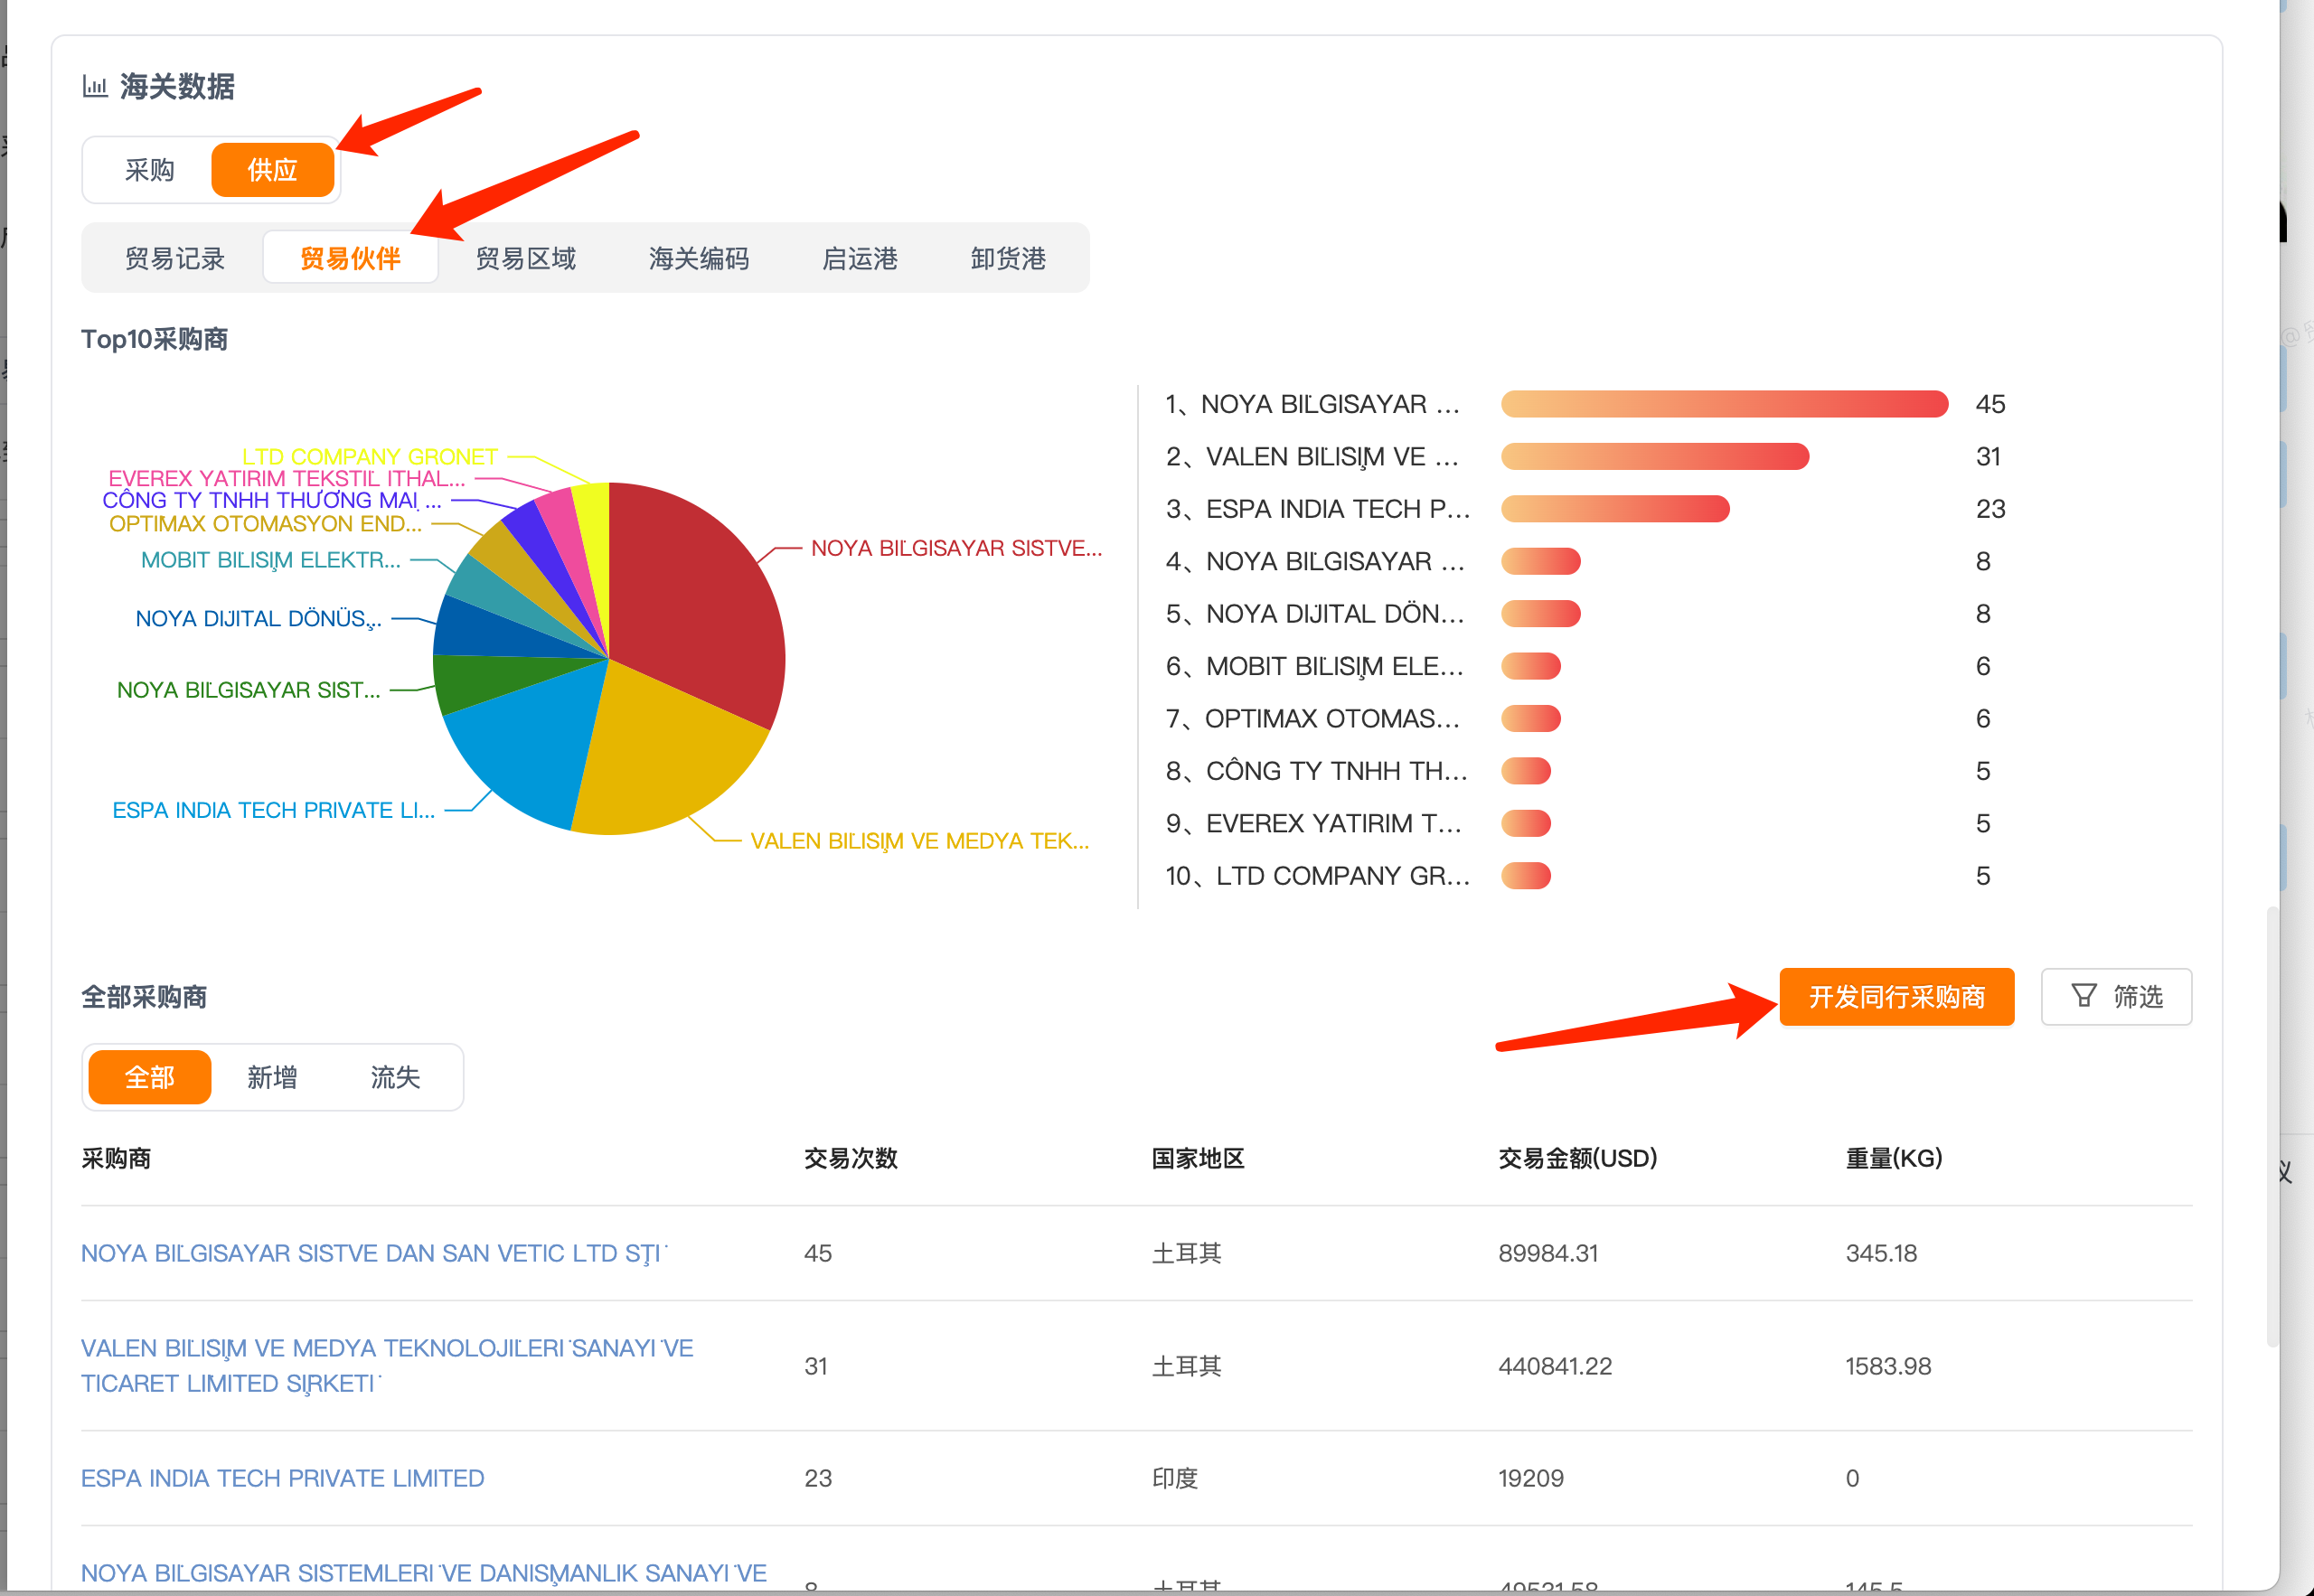
Task: Open ESPA INDIA TECH PRIVATE LIMITED link
Action: pyautogui.click(x=282, y=1478)
